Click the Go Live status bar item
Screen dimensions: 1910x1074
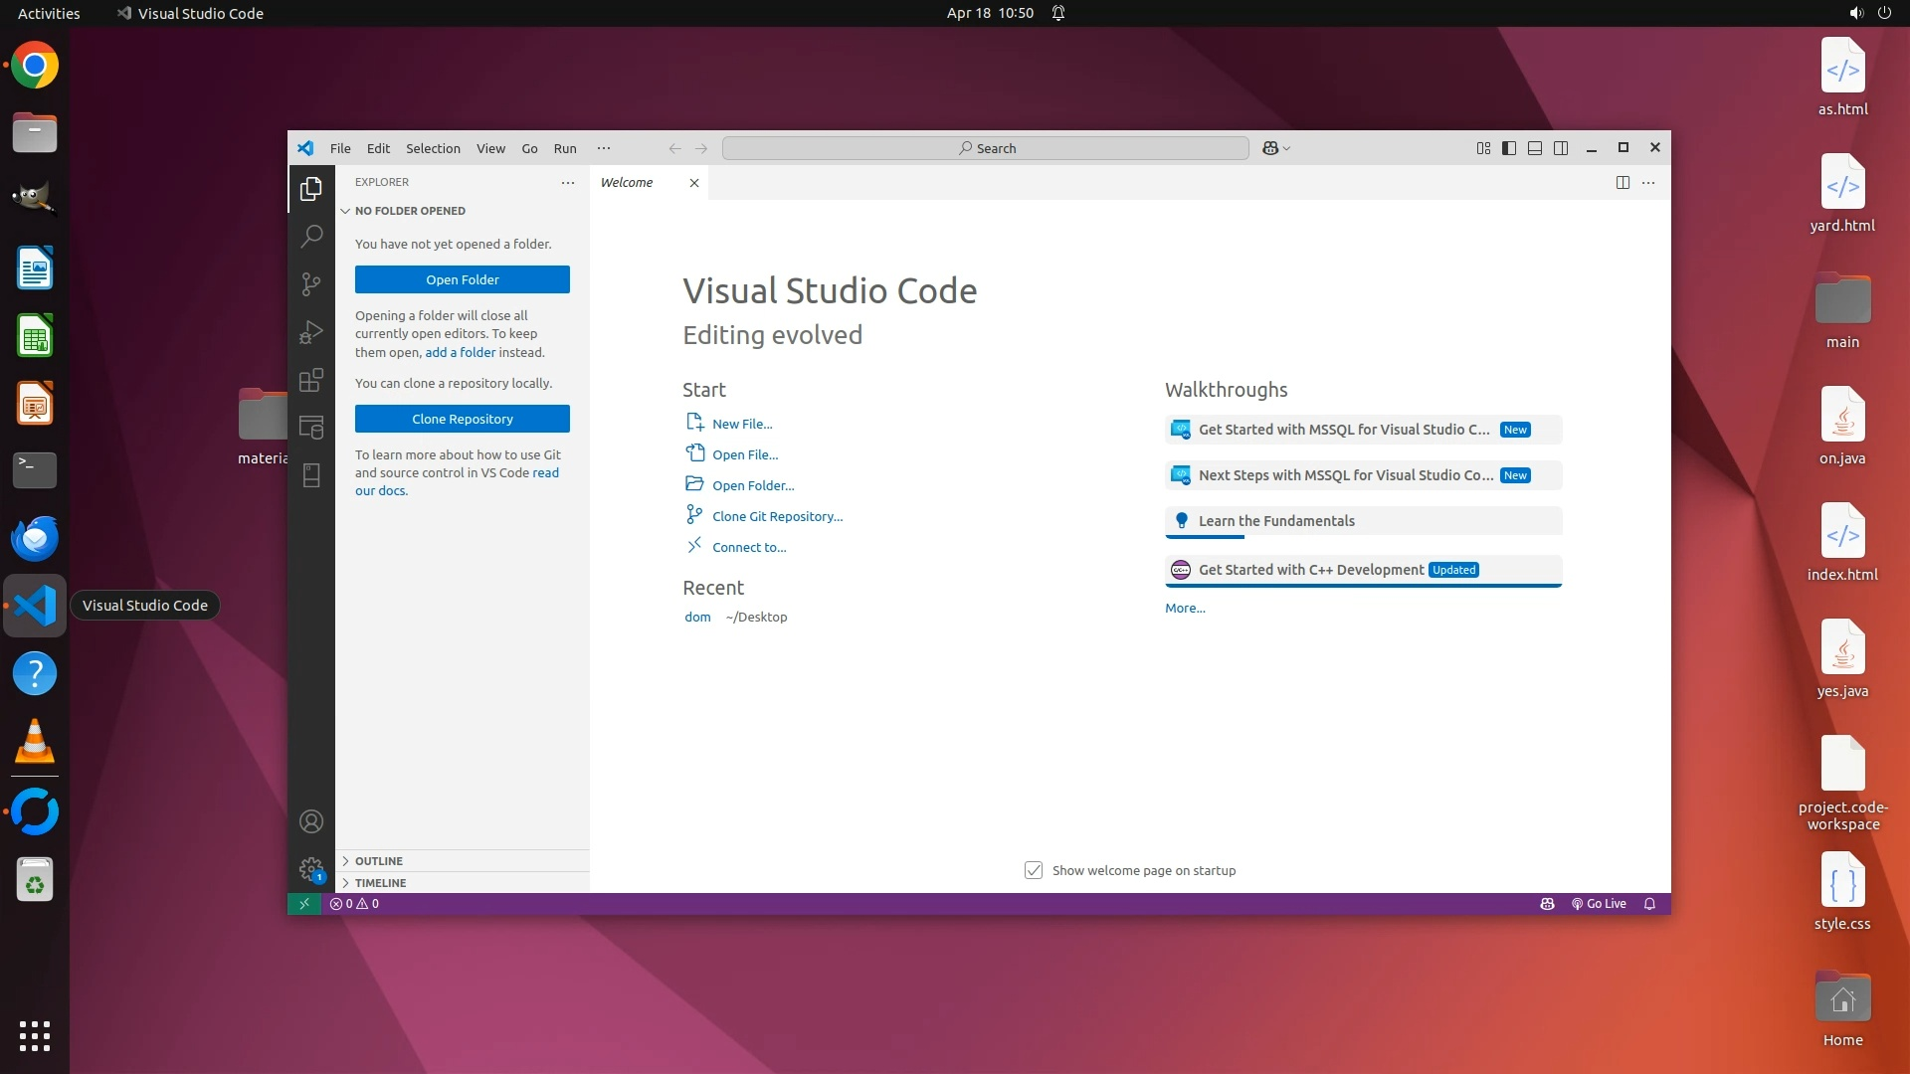pos(1599,904)
